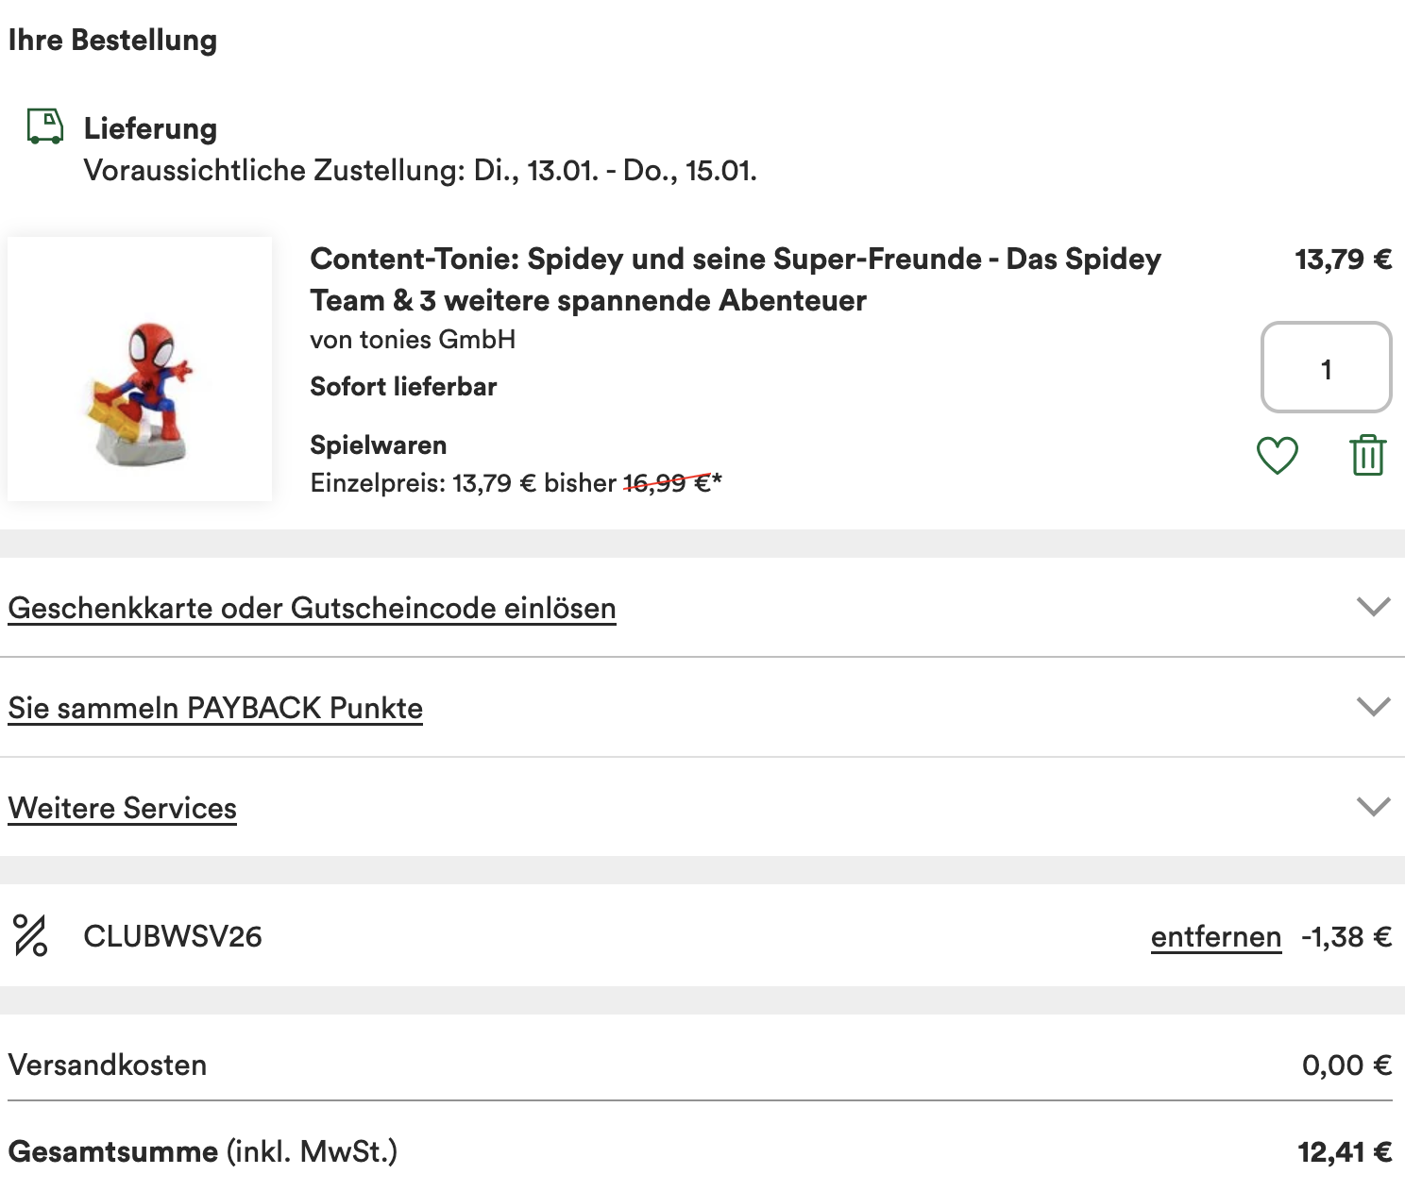Click the Content-Tonie Spidey product title
This screenshot has height=1191, width=1405.
coord(735,279)
